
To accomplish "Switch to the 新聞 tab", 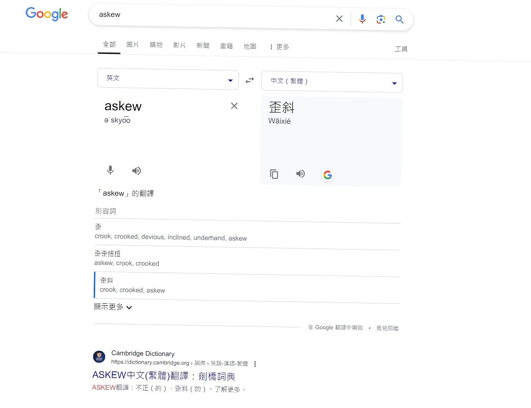I will coord(203,45).
